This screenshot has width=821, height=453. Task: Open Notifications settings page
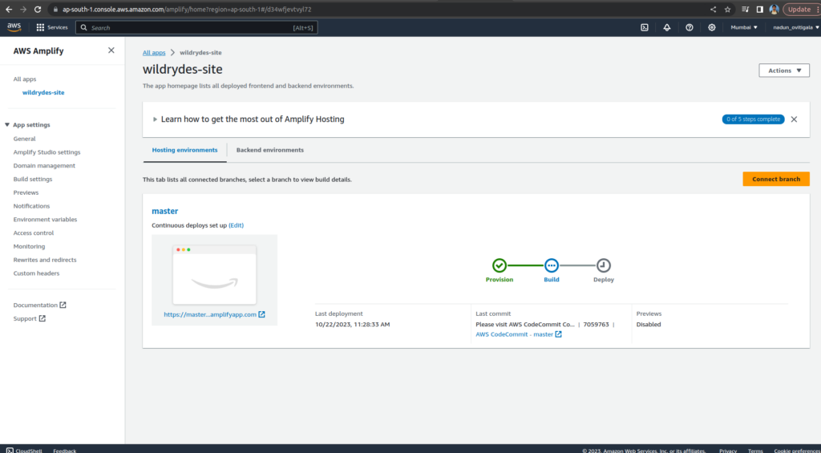tap(31, 206)
